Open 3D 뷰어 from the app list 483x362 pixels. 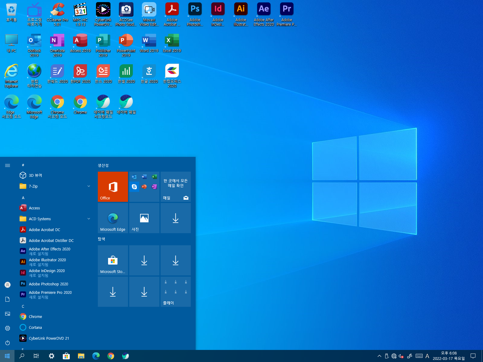pyautogui.click(x=55, y=175)
